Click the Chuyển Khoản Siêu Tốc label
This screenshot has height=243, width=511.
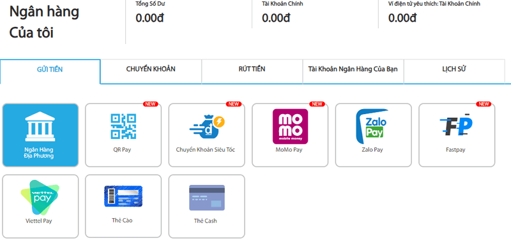205,150
